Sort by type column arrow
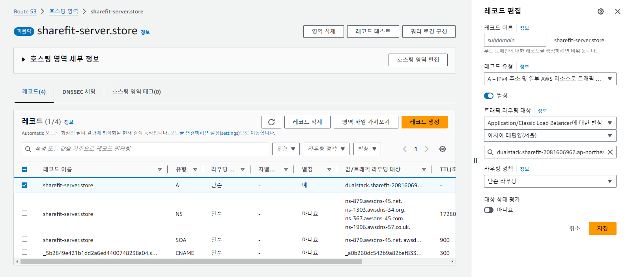 195,169
